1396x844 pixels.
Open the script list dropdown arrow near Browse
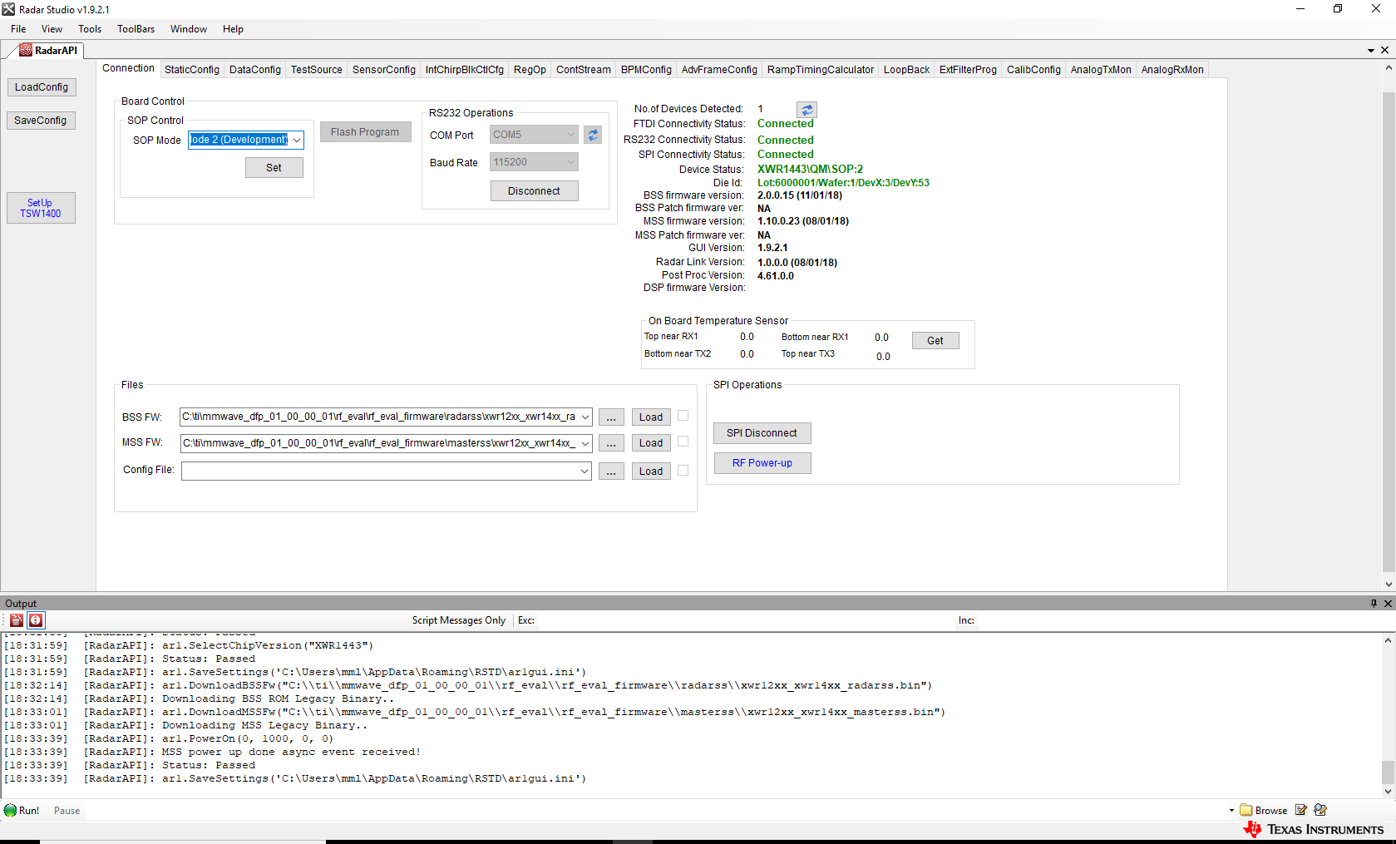point(1231,811)
